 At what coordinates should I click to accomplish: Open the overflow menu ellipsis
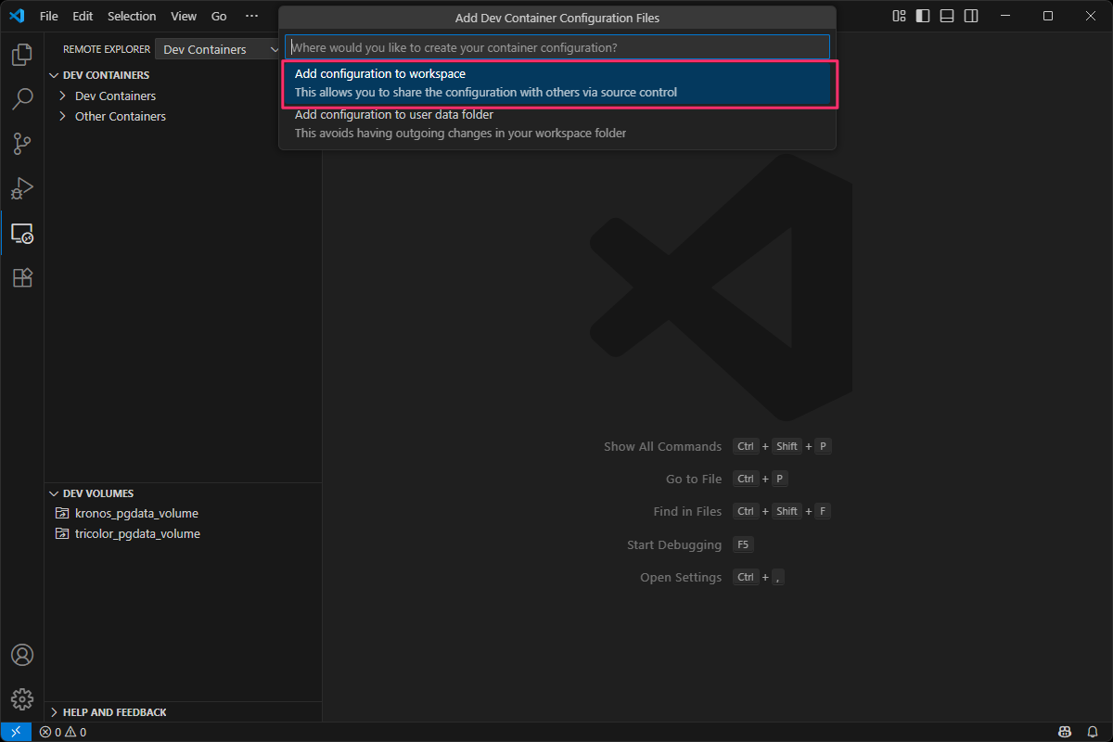[252, 16]
